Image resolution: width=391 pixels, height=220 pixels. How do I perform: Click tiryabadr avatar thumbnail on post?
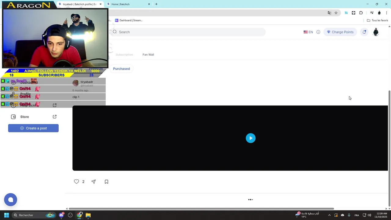pyautogui.click(x=75, y=83)
